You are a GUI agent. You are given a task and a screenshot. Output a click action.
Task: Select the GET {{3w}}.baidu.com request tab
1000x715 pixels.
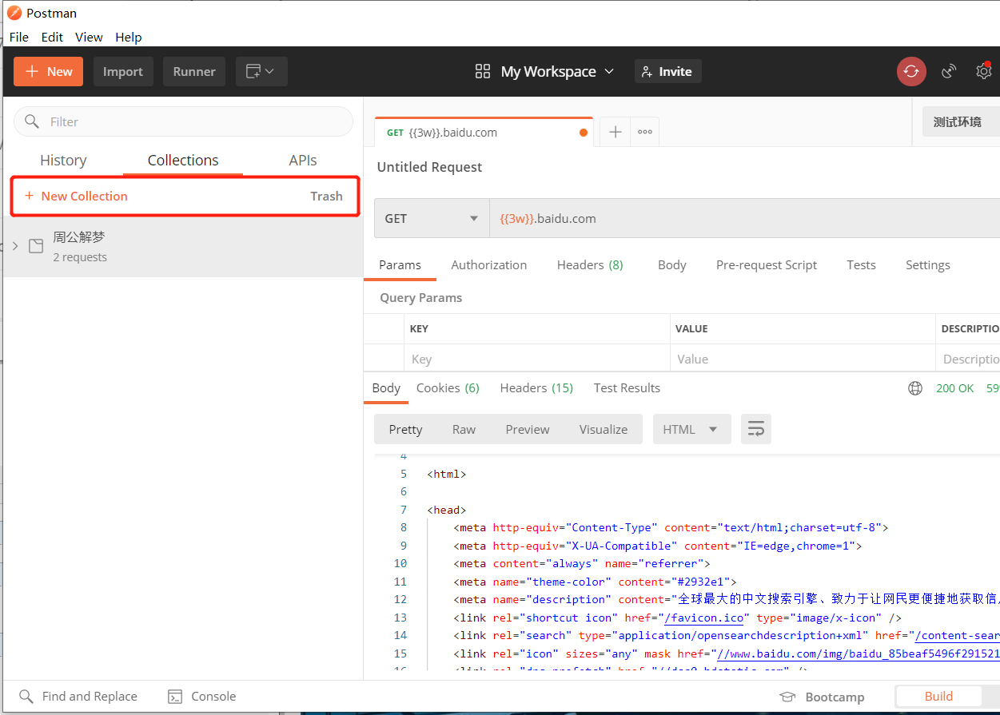(x=484, y=133)
